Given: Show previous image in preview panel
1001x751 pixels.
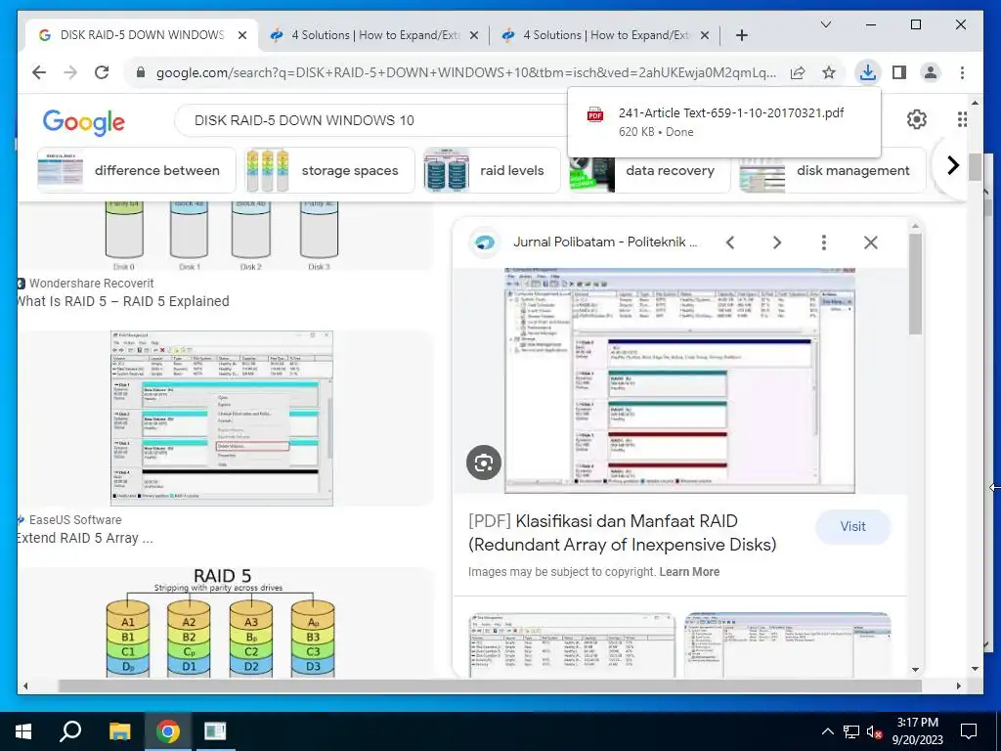Looking at the screenshot, I should (x=730, y=243).
